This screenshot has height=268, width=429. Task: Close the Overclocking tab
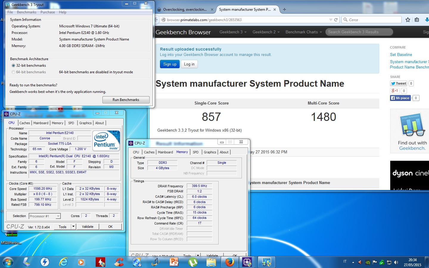tap(212, 10)
